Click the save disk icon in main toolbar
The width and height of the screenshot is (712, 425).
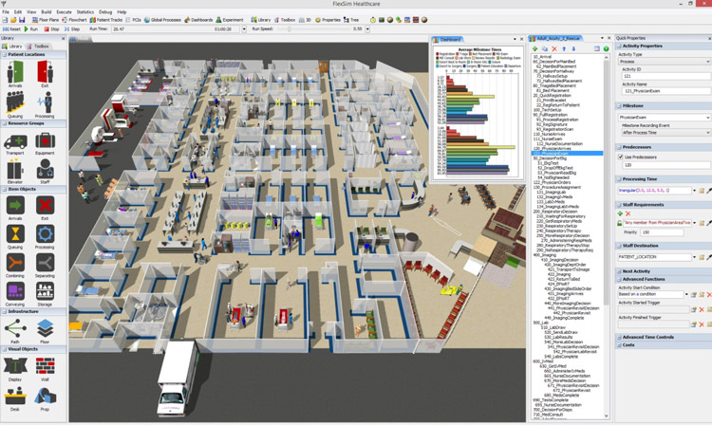pos(21,20)
